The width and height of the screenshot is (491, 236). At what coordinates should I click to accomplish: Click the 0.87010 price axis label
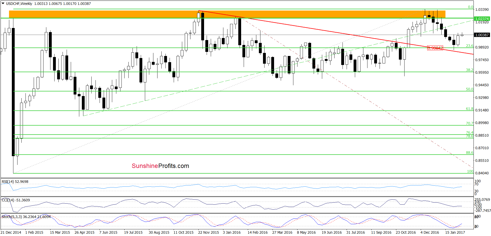tap(482, 148)
